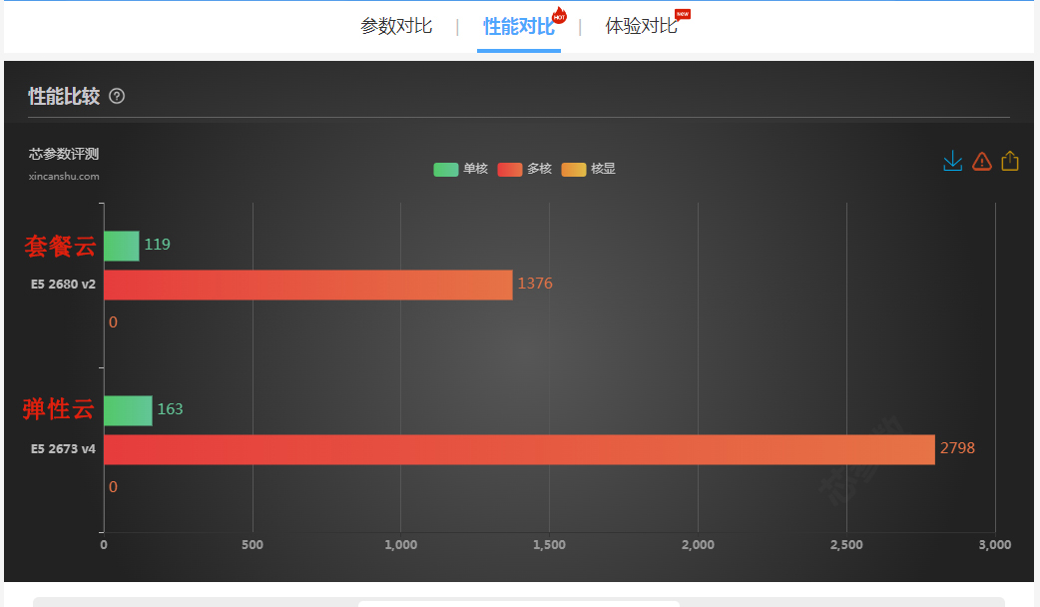
Task: Toggle the 单核 legend series
Action: pos(460,169)
